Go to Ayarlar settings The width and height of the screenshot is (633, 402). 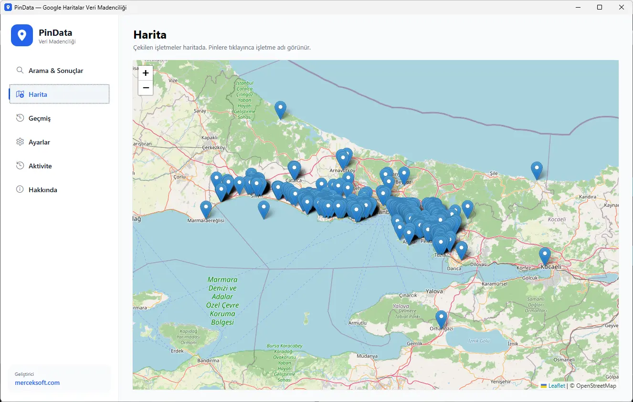(x=59, y=142)
